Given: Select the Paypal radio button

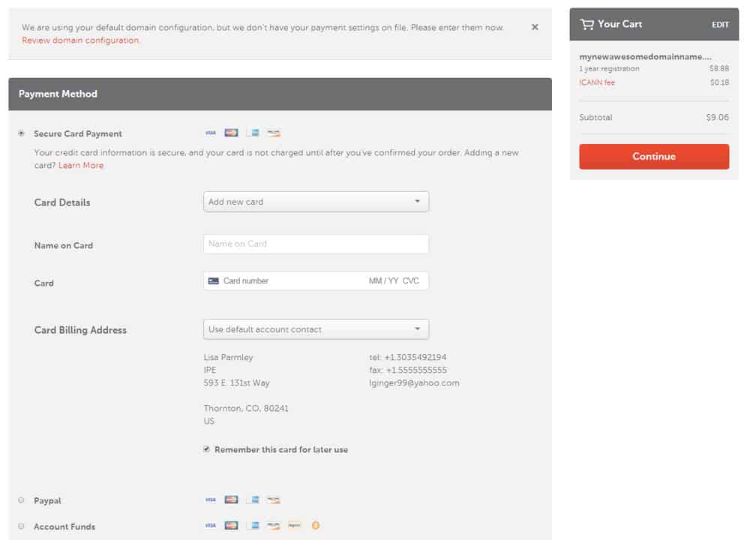Looking at the screenshot, I should tap(21, 500).
